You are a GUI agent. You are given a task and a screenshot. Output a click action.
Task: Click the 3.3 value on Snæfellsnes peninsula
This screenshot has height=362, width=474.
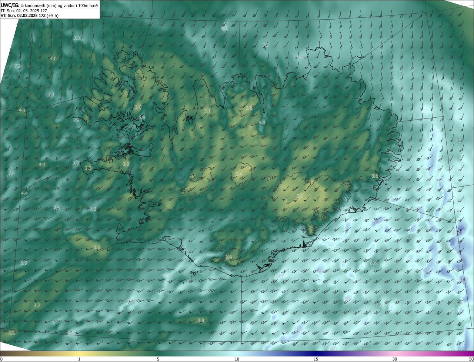[88, 168]
